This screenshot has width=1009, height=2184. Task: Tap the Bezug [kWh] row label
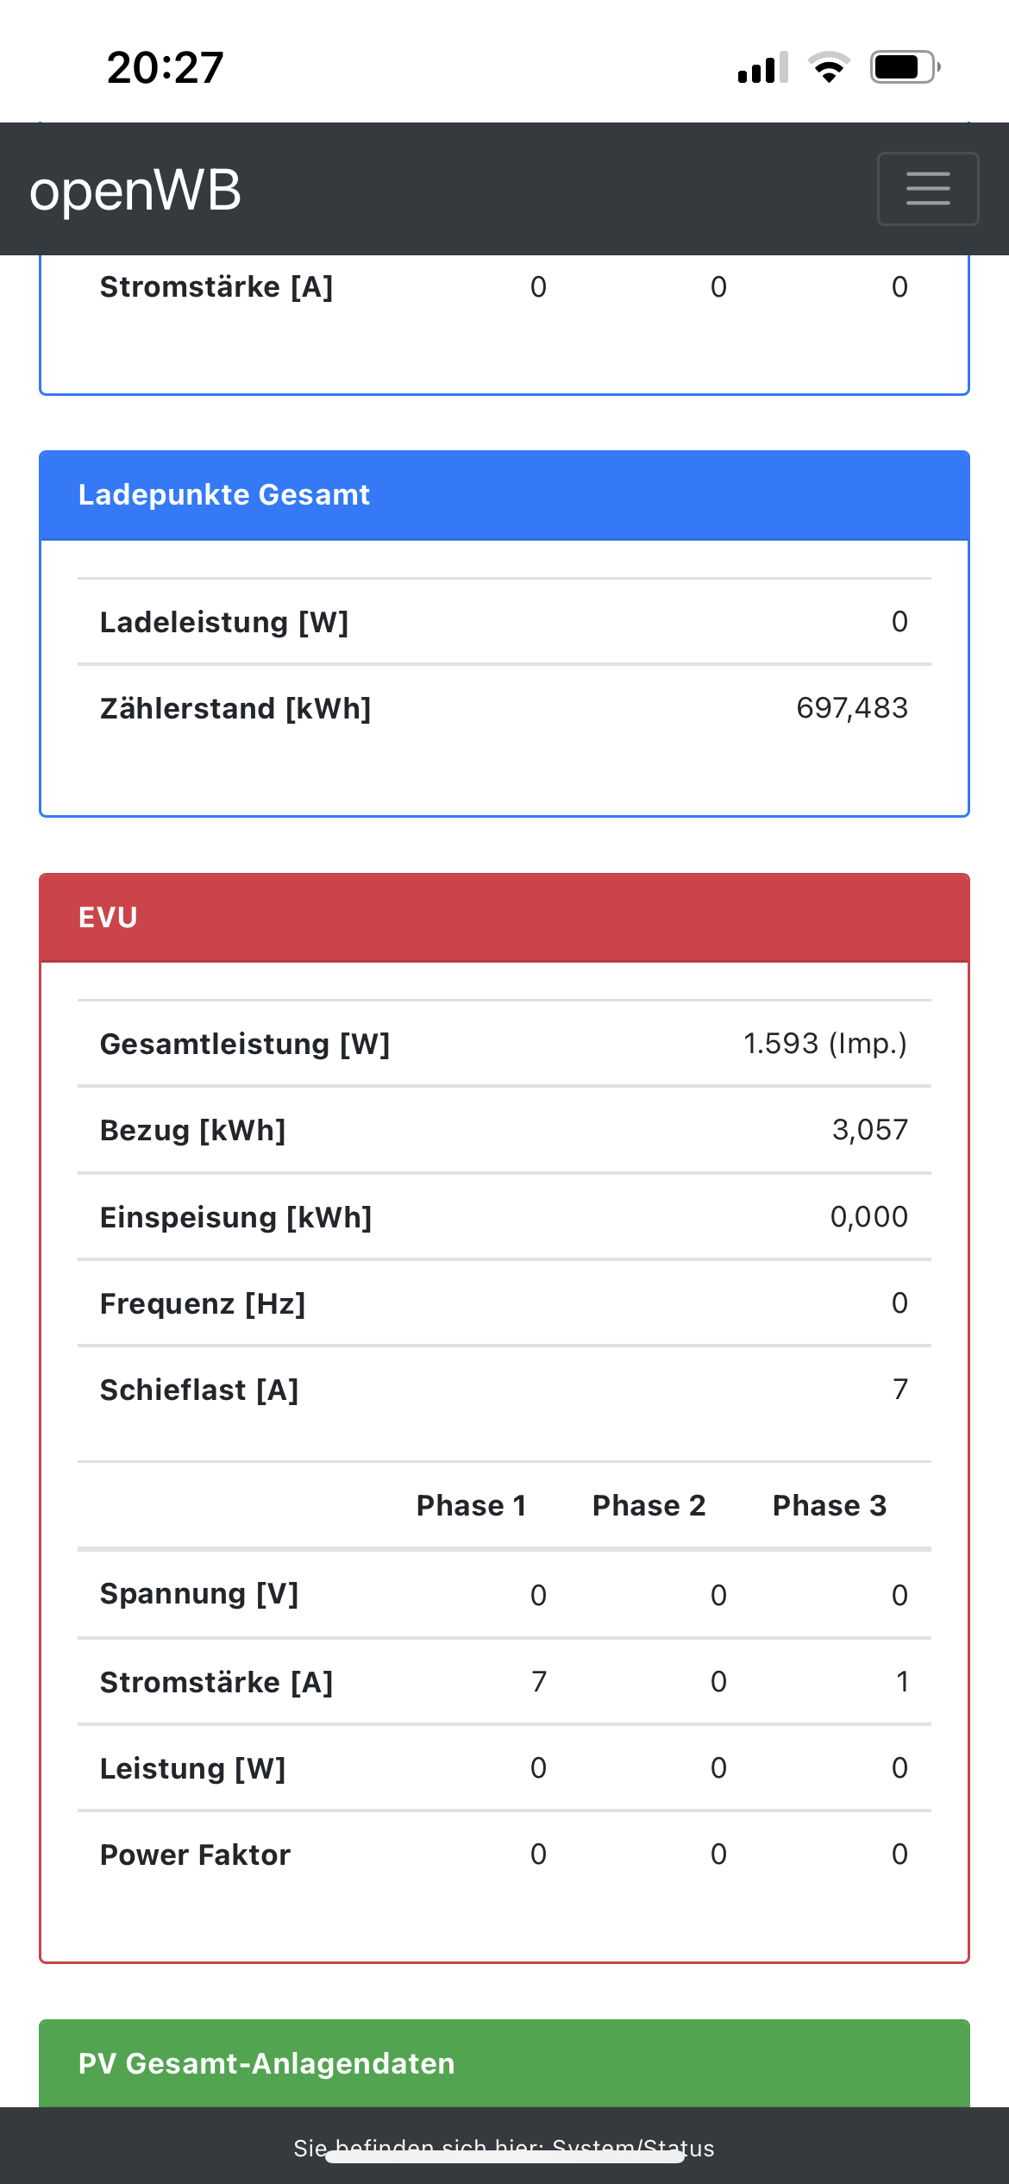tap(193, 1130)
